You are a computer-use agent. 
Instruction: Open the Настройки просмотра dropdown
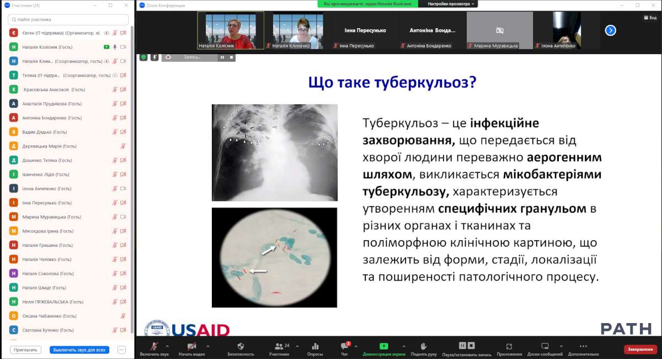tap(447, 4)
